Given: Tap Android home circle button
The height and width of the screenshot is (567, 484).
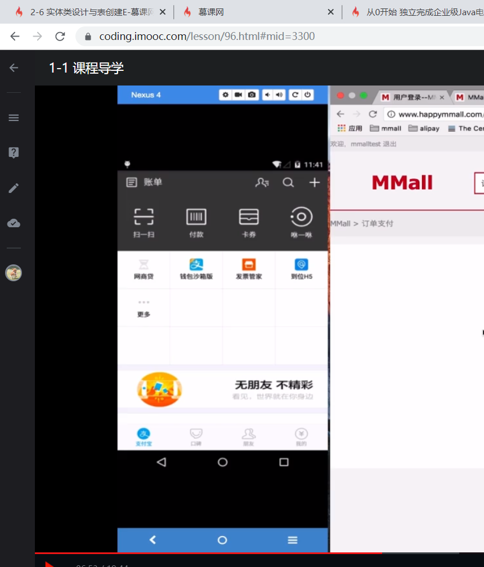Looking at the screenshot, I should (x=222, y=462).
